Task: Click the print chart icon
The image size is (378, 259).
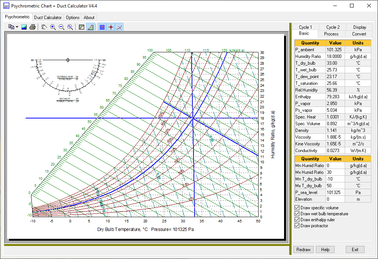Action: click(33, 27)
